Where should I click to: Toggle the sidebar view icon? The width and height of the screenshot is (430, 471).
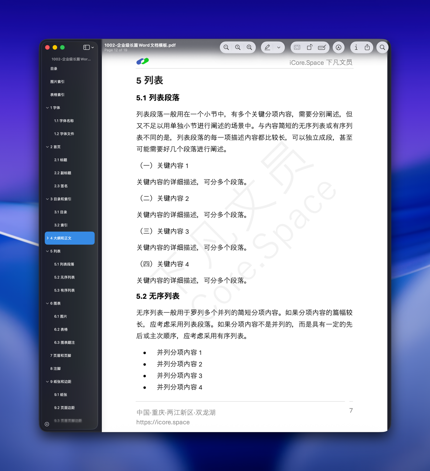[85, 47]
